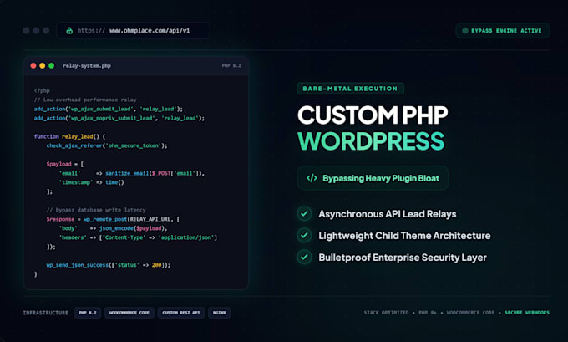This screenshot has height=342, width=568.
Task: Click the sanitize_email code line
Action: tap(131, 173)
